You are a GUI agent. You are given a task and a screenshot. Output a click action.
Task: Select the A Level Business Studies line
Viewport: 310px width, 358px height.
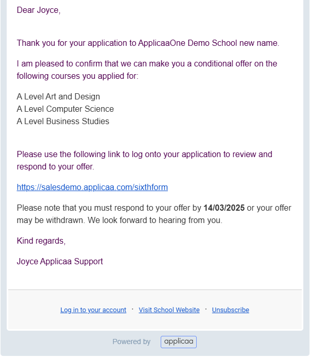point(63,121)
